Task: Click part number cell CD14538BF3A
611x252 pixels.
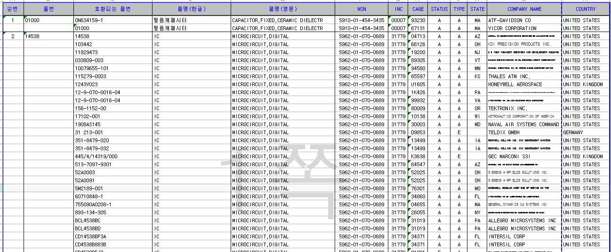Action: point(113,236)
